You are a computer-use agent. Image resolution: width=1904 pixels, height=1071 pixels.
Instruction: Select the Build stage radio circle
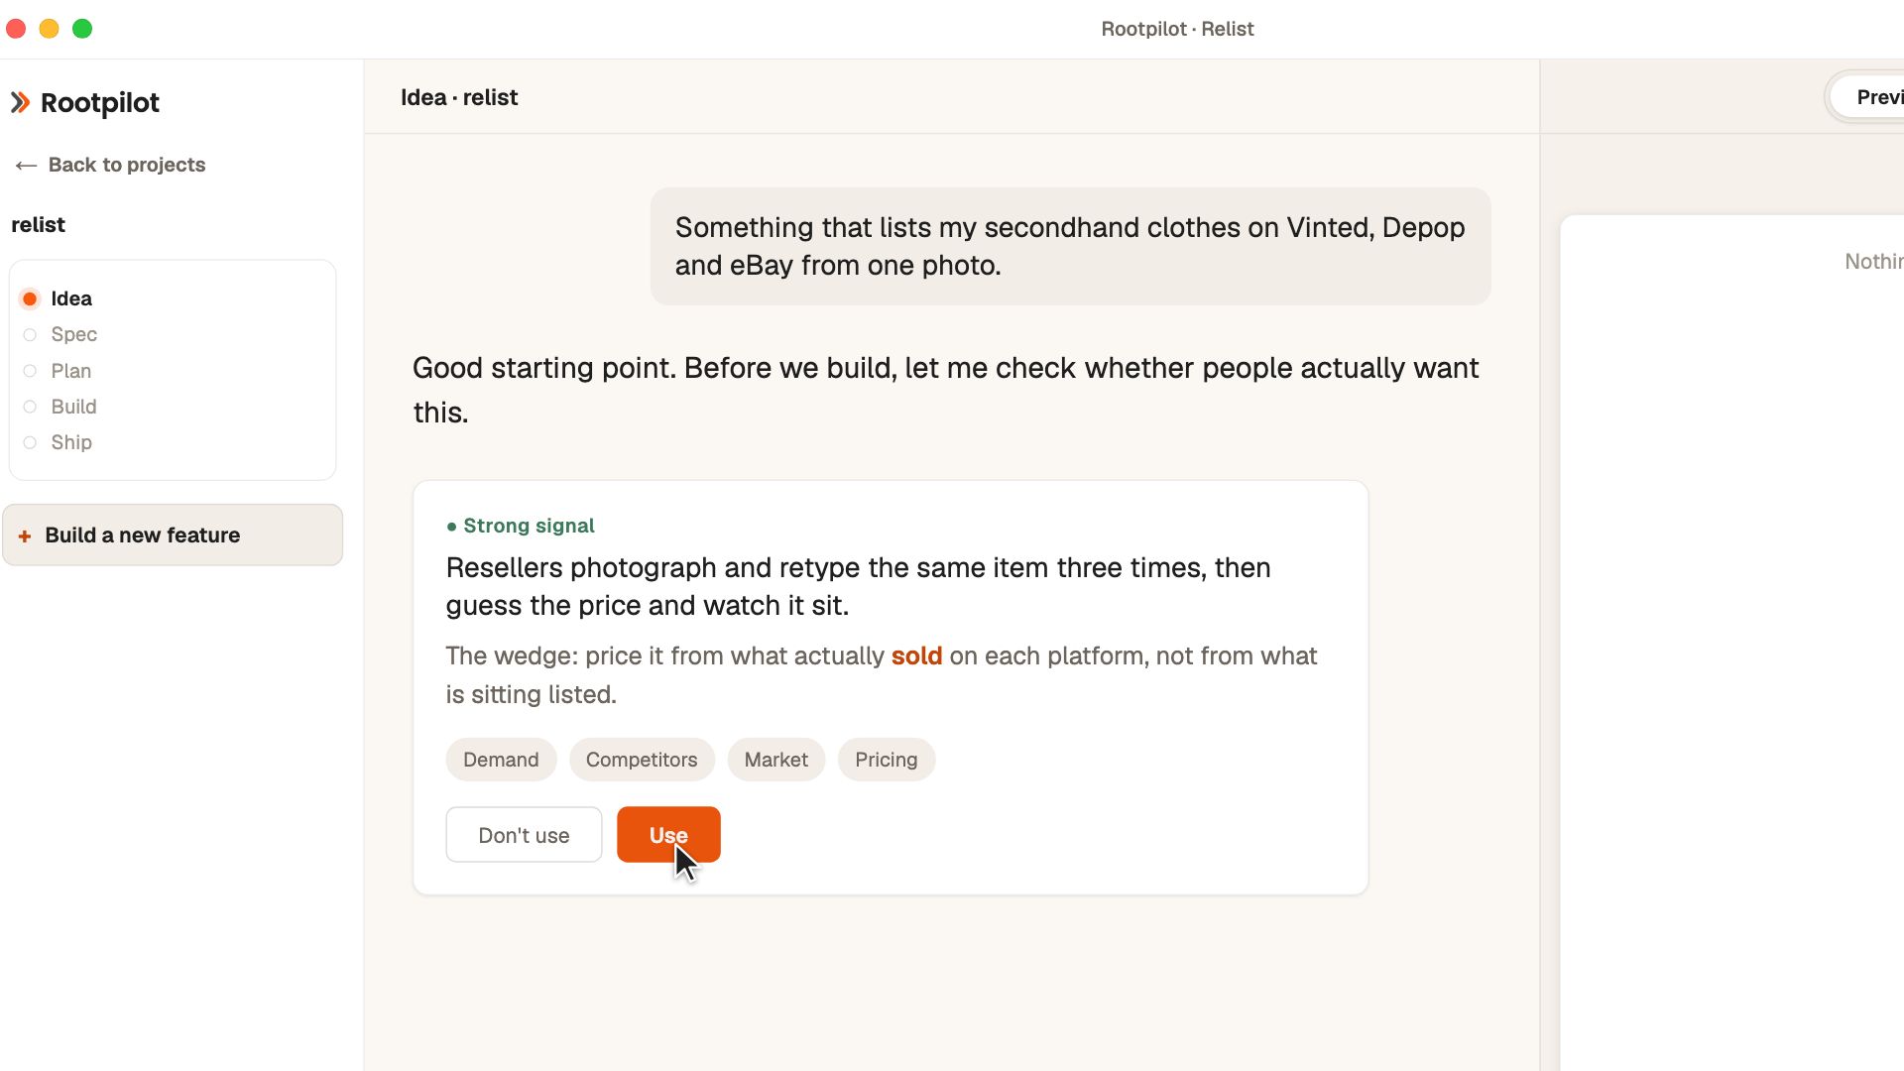pyautogui.click(x=30, y=407)
